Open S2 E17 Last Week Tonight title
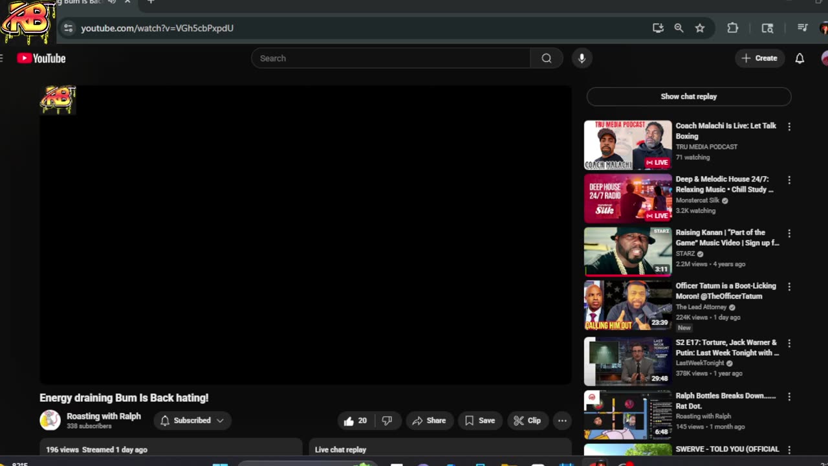 pos(728,348)
